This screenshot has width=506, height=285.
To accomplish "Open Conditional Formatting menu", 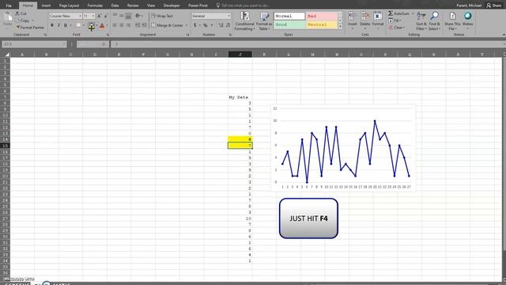I will (244, 21).
